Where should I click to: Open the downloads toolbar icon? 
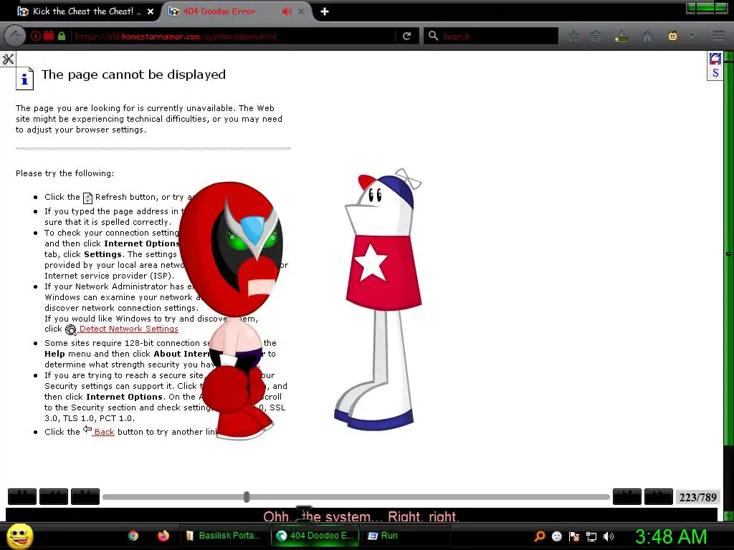point(621,36)
